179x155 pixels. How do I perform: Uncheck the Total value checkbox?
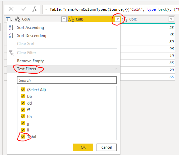[23, 137]
